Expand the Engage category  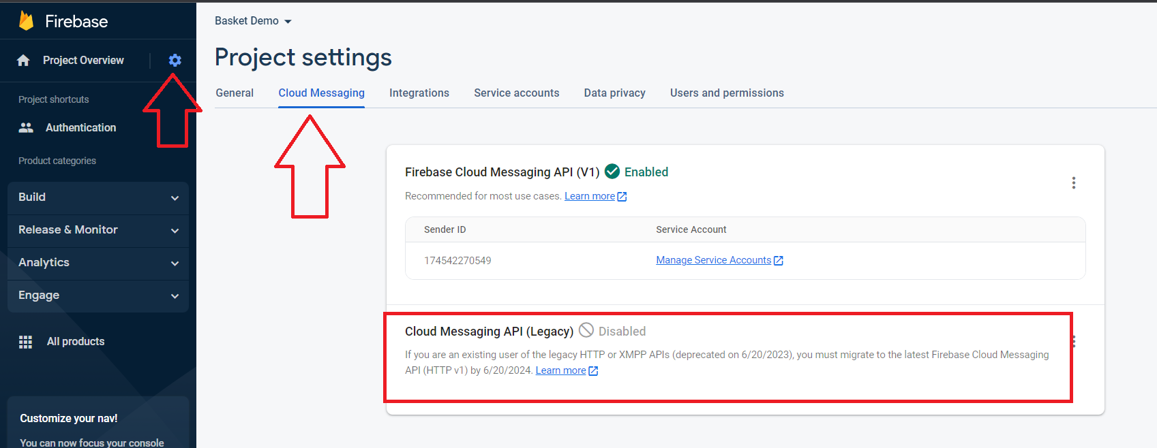point(98,295)
